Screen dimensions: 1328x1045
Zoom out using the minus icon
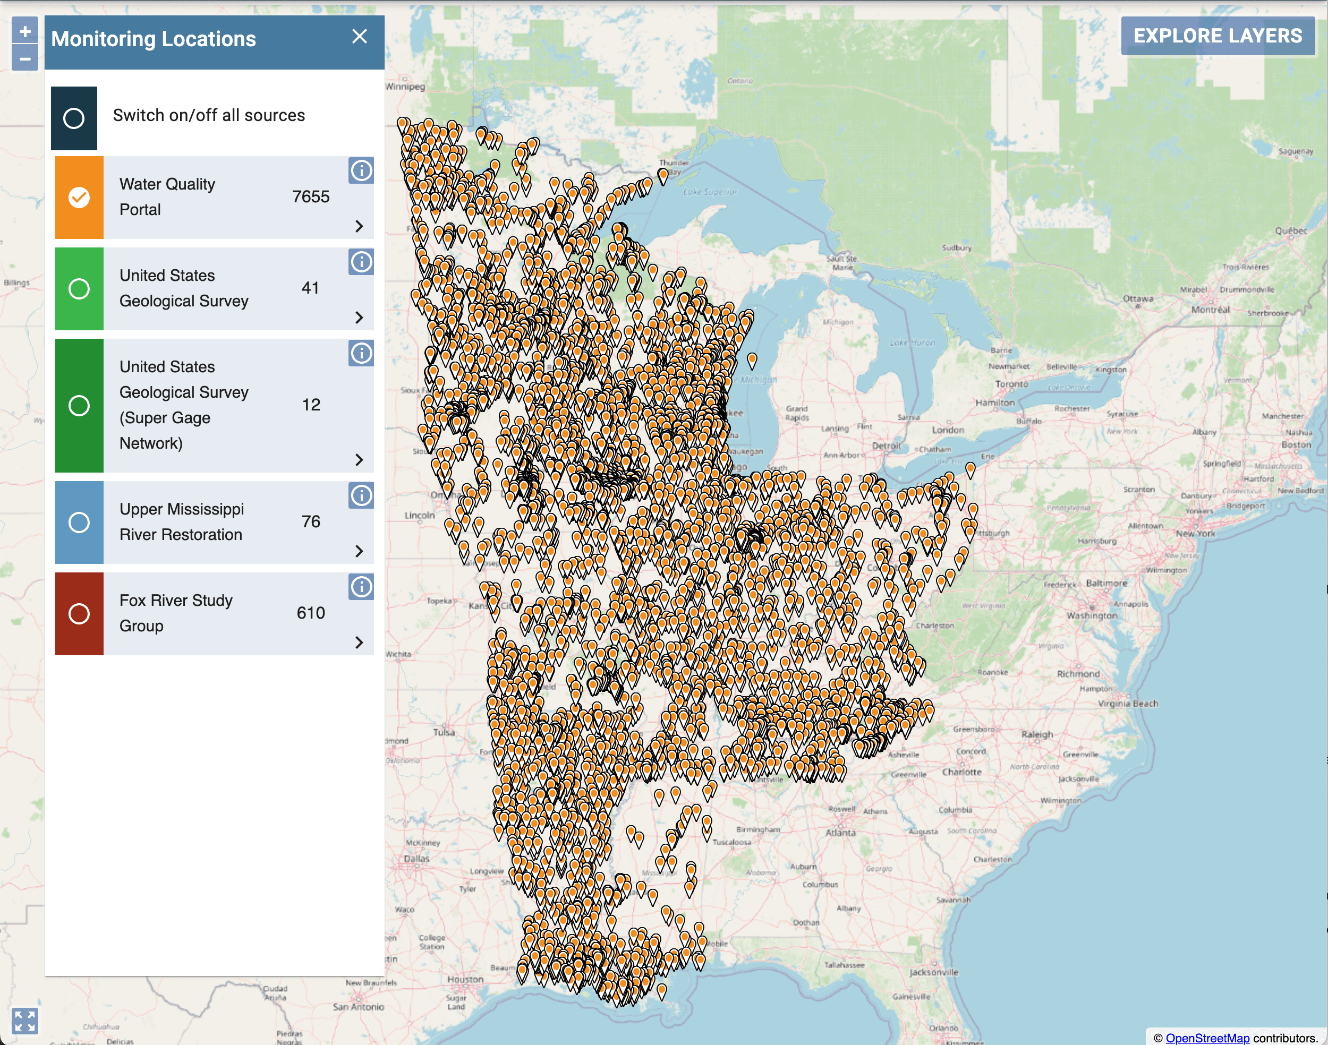[24, 61]
